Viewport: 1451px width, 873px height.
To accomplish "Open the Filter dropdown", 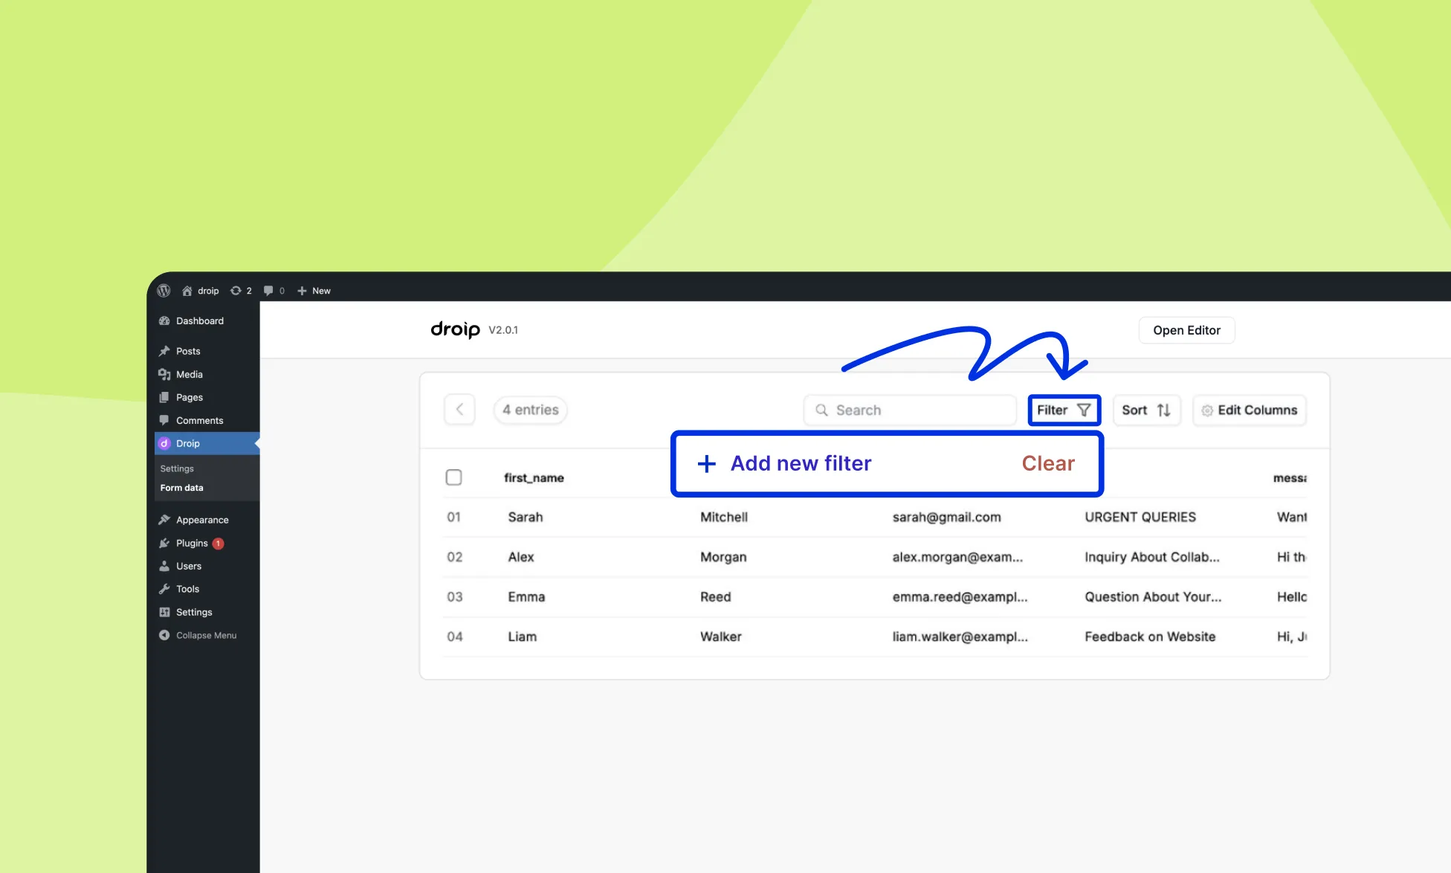I will [1064, 410].
